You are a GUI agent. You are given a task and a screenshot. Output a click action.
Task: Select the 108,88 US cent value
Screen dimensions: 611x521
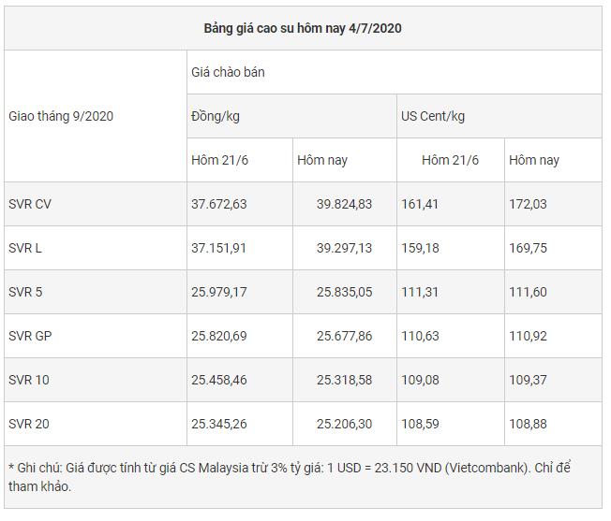pyautogui.click(x=528, y=424)
